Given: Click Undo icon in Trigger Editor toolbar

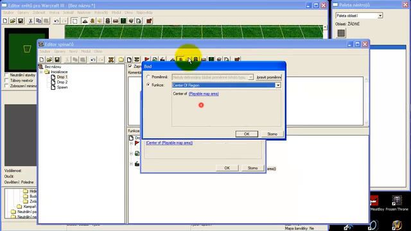Looking at the screenshot, I should coord(92,60).
